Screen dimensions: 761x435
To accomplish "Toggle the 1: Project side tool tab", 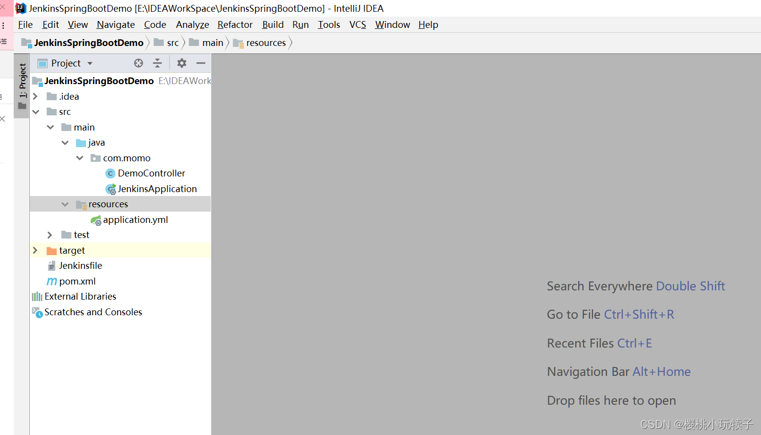I will click(x=22, y=86).
